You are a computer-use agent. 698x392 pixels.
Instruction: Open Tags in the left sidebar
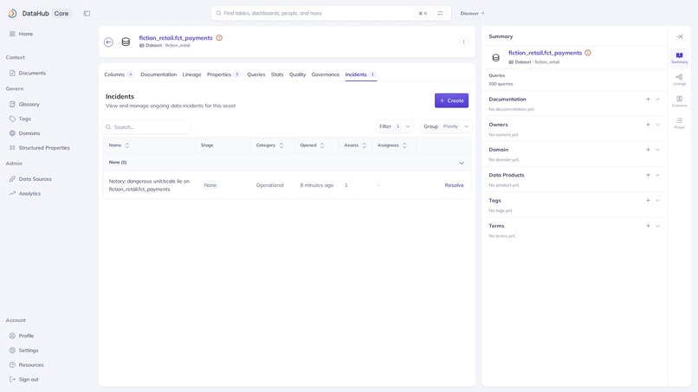pos(20,119)
